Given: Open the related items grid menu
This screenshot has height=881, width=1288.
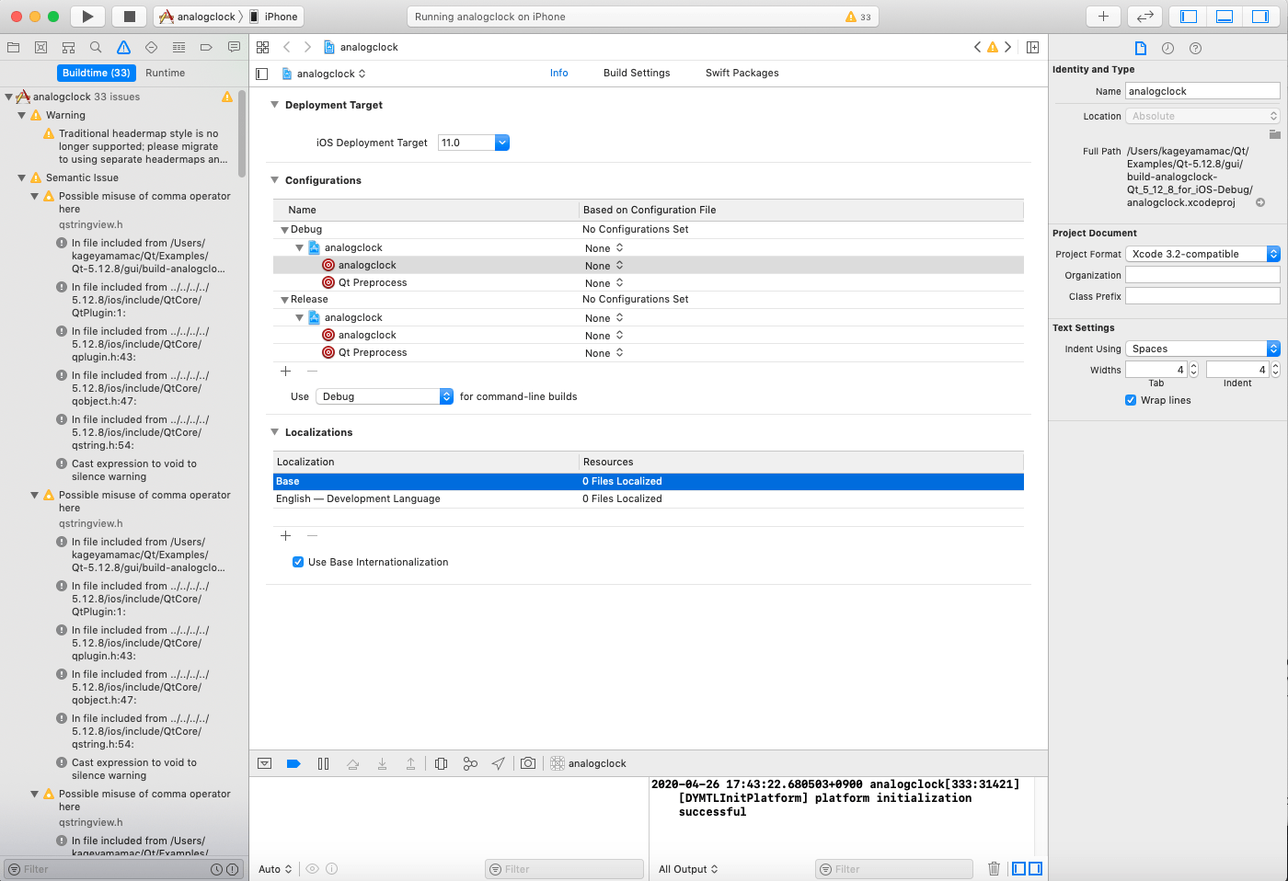Looking at the screenshot, I should pyautogui.click(x=263, y=47).
